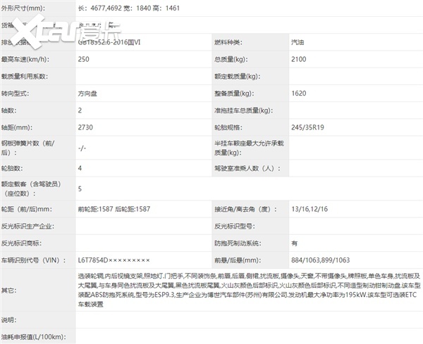Click the 额定载客 seat count value 5

(x=80, y=189)
